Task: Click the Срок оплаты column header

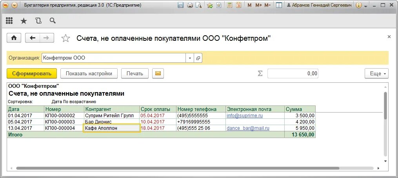Action: click(x=158, y=109)
